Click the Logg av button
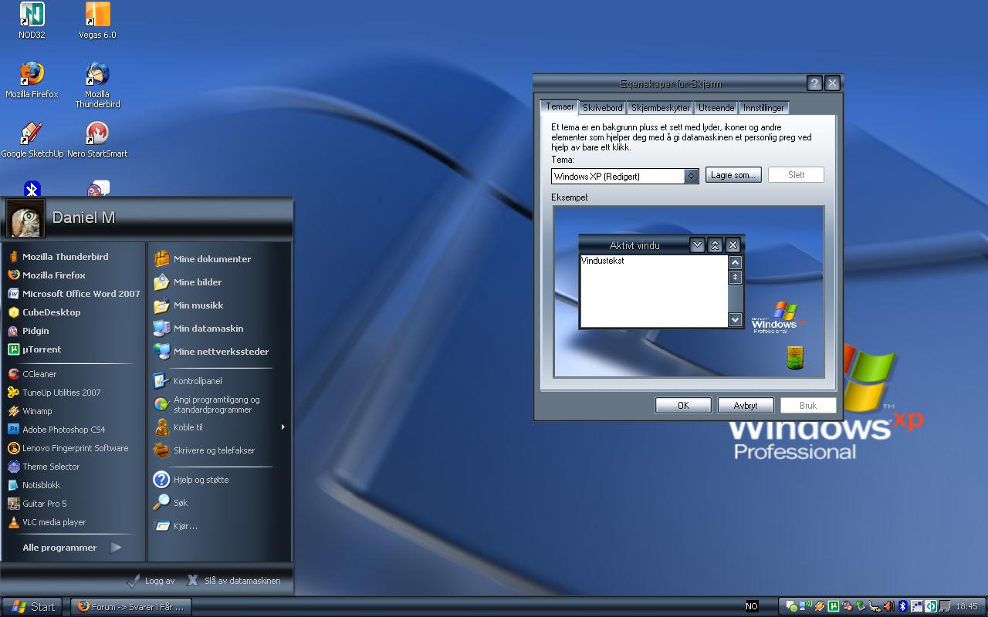This screenshot has width=988, height=617. pyautogui.click(x=151, y=581)
